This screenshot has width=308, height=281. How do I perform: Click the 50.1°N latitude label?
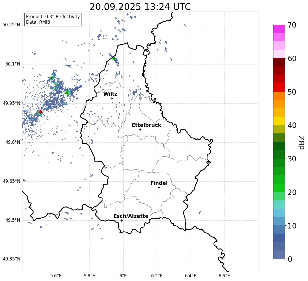click(12, 64)
